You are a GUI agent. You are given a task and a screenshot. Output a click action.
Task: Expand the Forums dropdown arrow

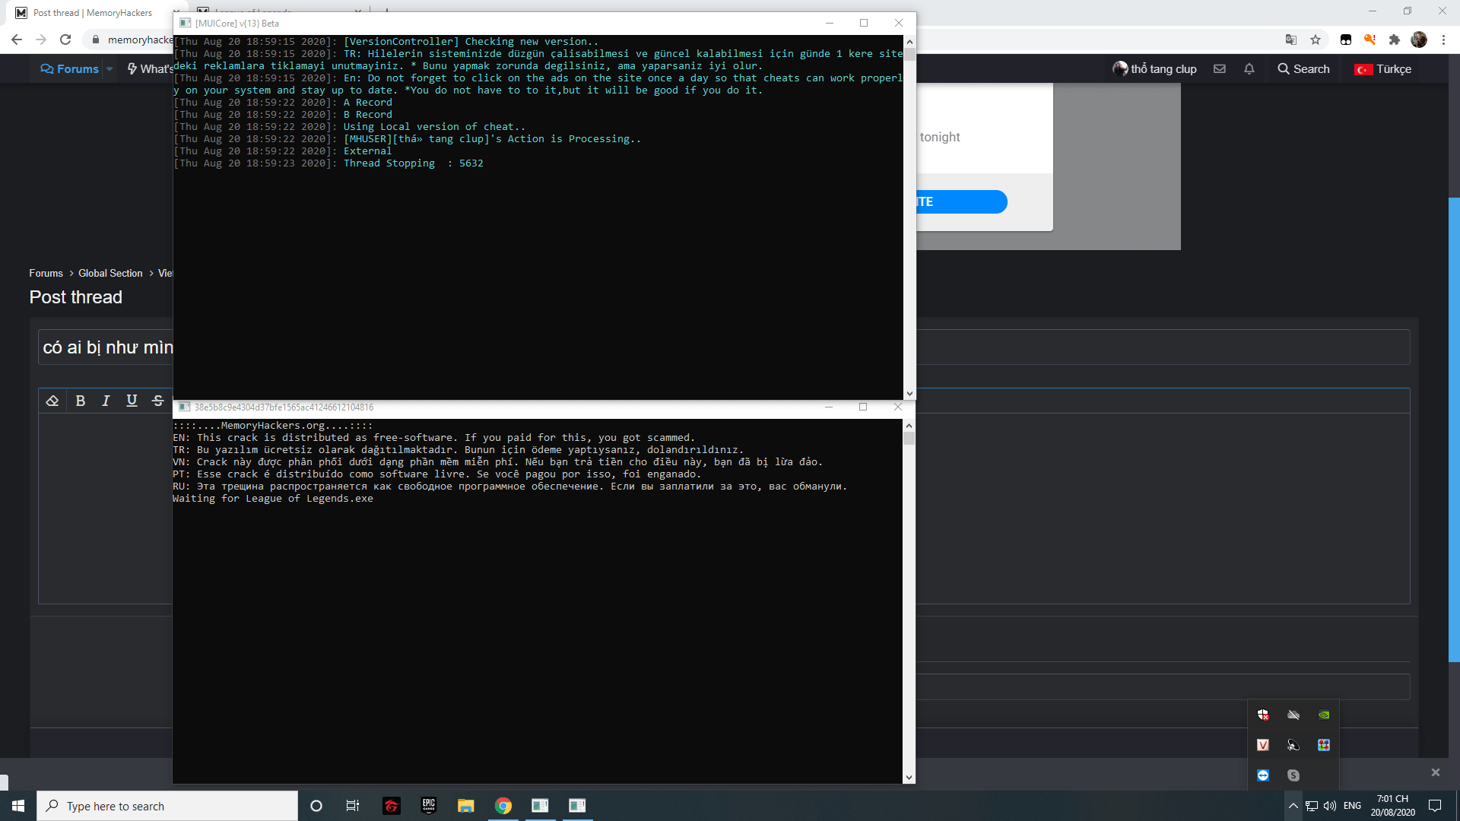click(109, 69)
